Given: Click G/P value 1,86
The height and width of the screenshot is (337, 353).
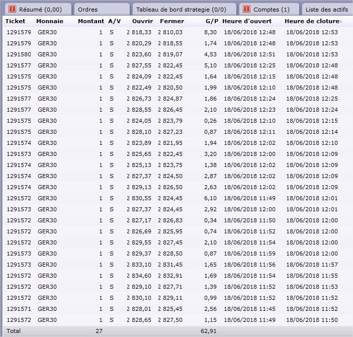Looking at the screenshot, I should tap(210, 99).
